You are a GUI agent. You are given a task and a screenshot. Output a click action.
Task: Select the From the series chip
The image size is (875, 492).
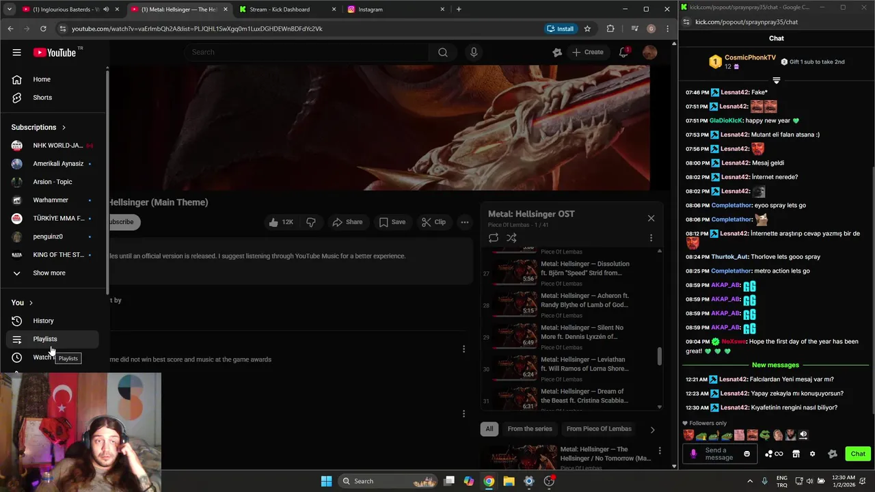(530, 429)
